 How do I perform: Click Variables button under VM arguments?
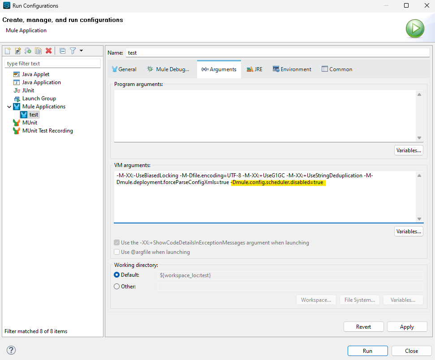coord(409,231)
